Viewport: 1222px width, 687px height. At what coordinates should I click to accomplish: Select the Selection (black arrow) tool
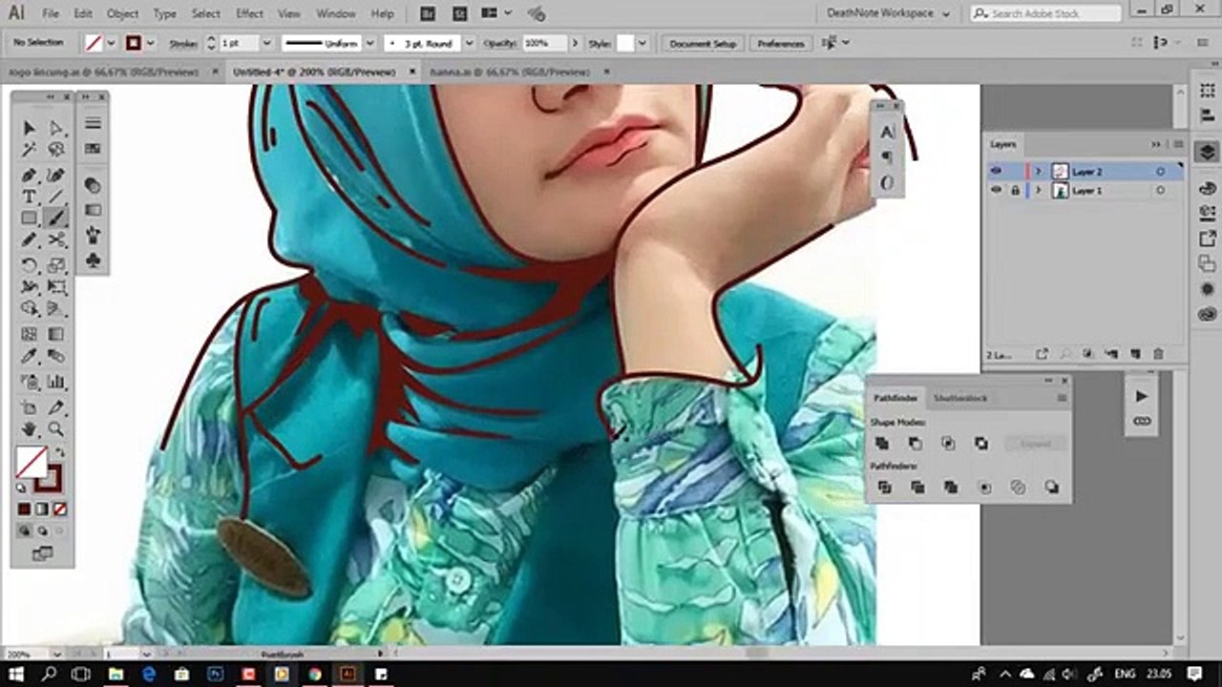click(x=30, y=128)
